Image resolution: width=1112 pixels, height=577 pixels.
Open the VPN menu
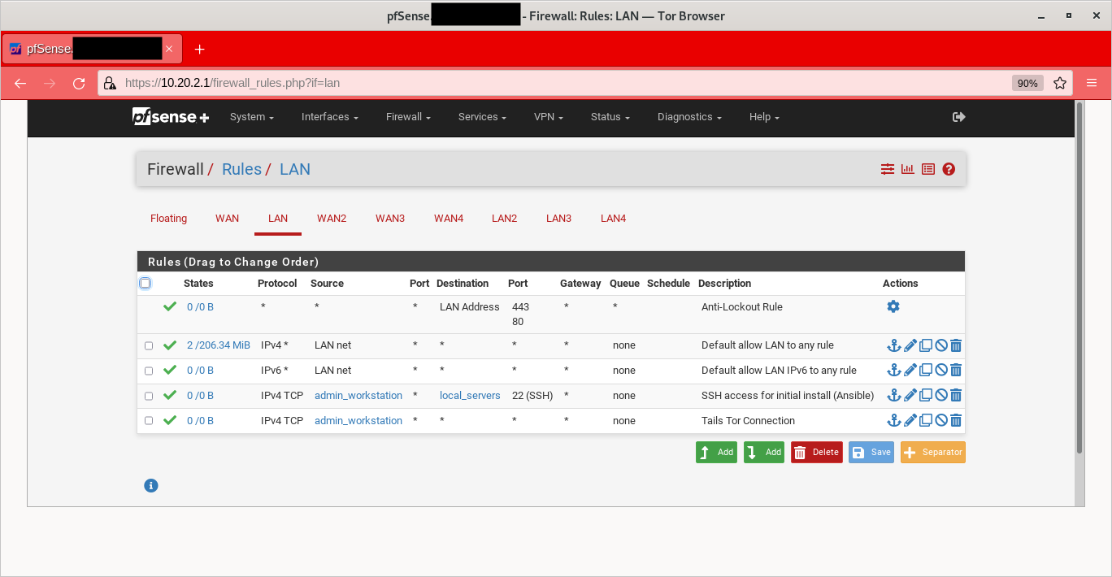pos(547,116)
